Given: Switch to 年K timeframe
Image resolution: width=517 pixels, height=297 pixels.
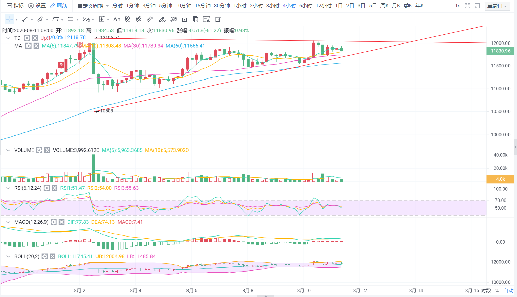Looking at the screenshot, I should [420, 6].
